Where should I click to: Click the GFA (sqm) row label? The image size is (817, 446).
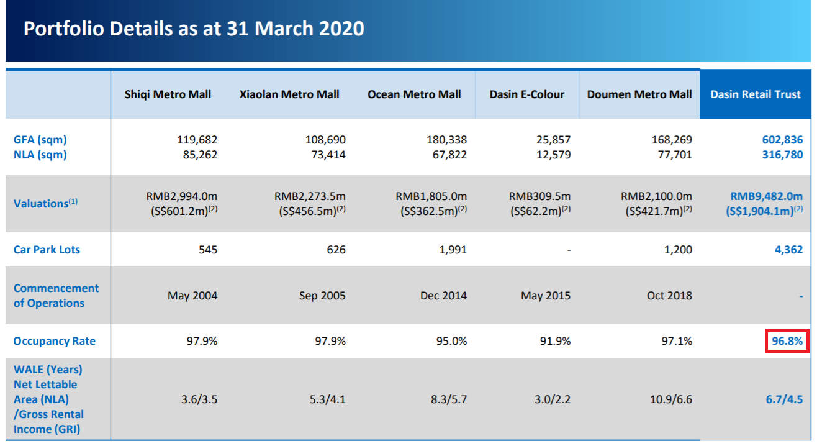[x=40, y=140]
